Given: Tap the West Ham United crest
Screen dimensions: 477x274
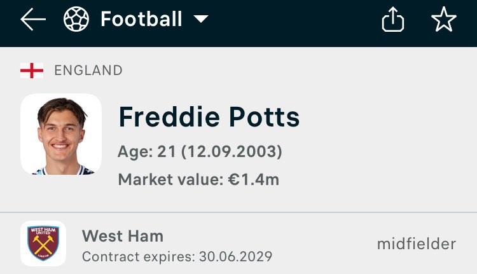Looking at the screenshot, I should [x=43, y=243].
